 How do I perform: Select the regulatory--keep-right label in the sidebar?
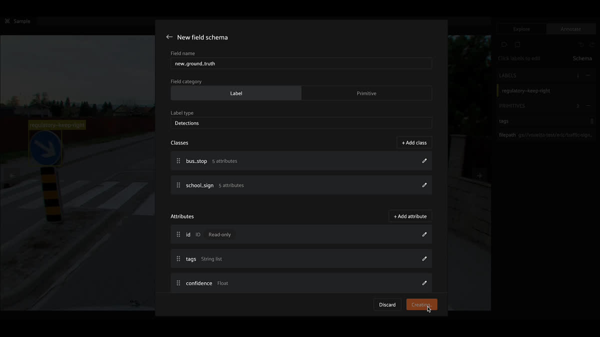(x=547, y=91)
